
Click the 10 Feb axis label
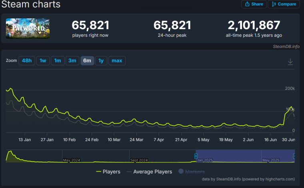pyautogui.click(x=70, y=140)
